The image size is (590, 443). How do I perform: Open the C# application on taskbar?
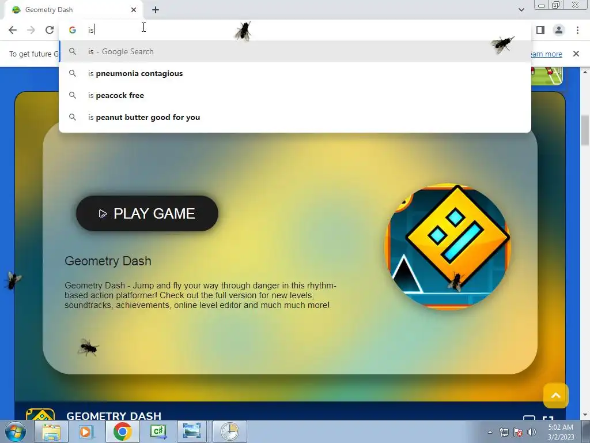pos(158,431)
